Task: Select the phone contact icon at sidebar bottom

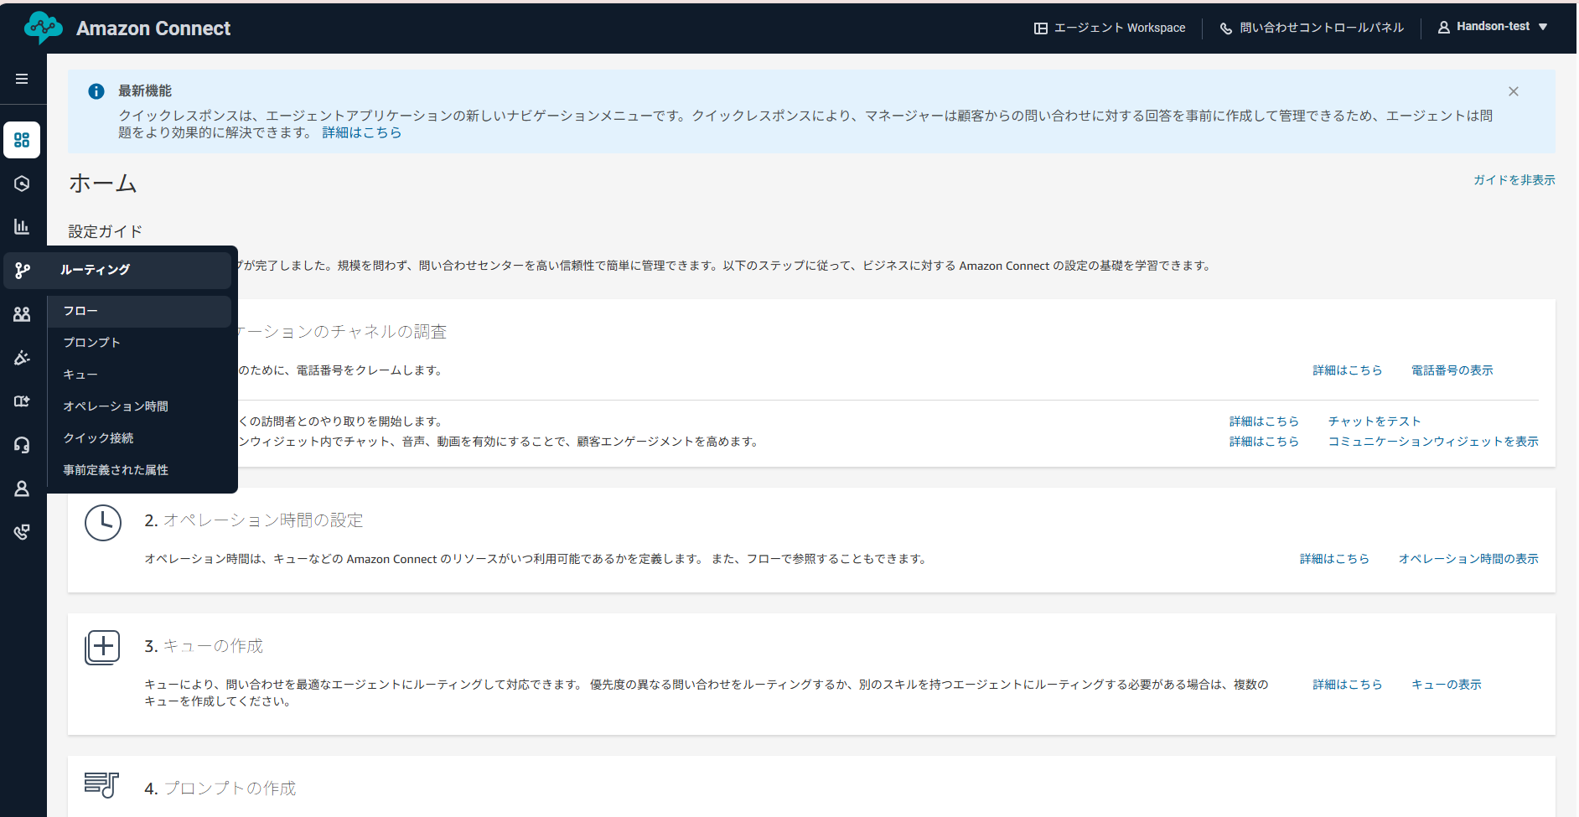Action: coord(23,532)
